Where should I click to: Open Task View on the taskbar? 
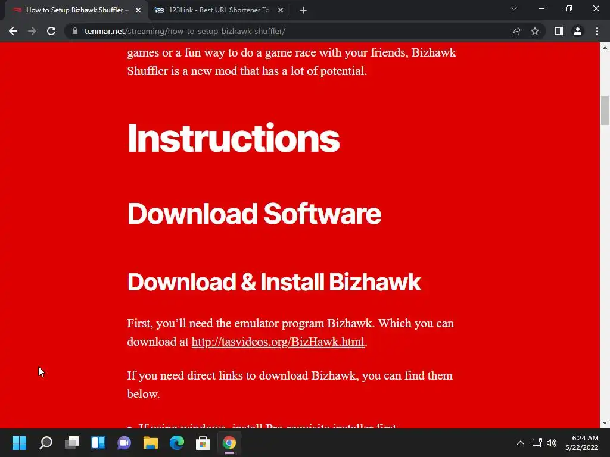(72, 443)
